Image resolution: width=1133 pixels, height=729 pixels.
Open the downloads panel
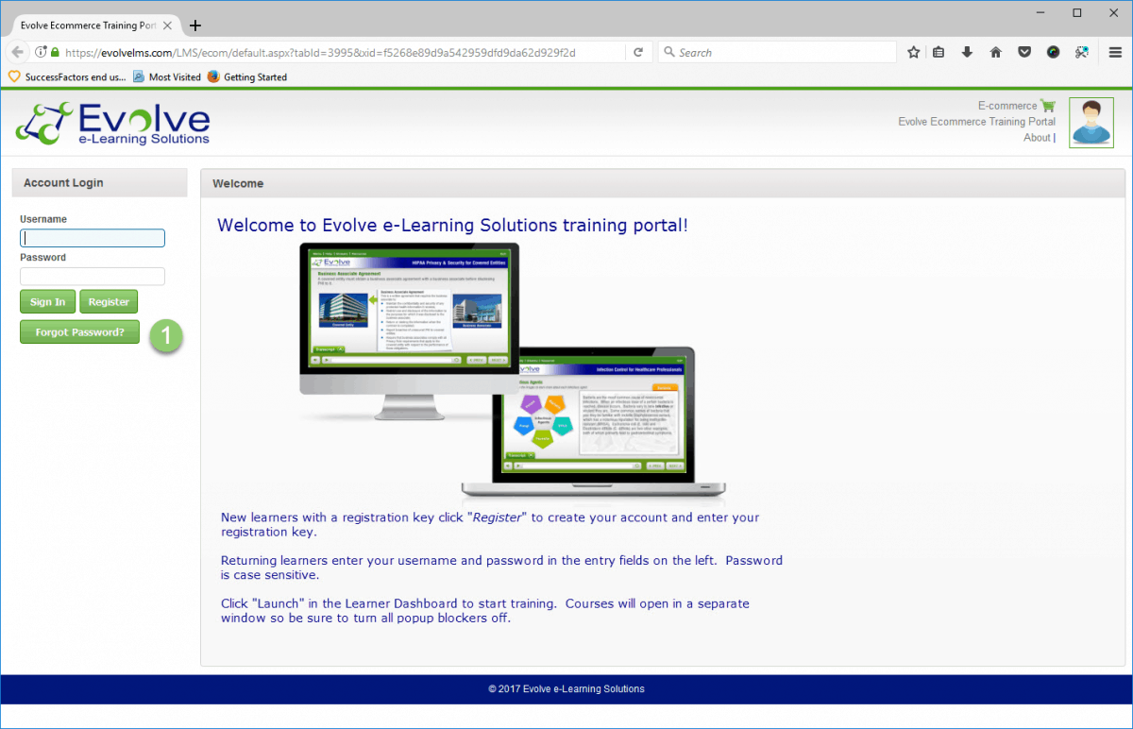(967, 52)
